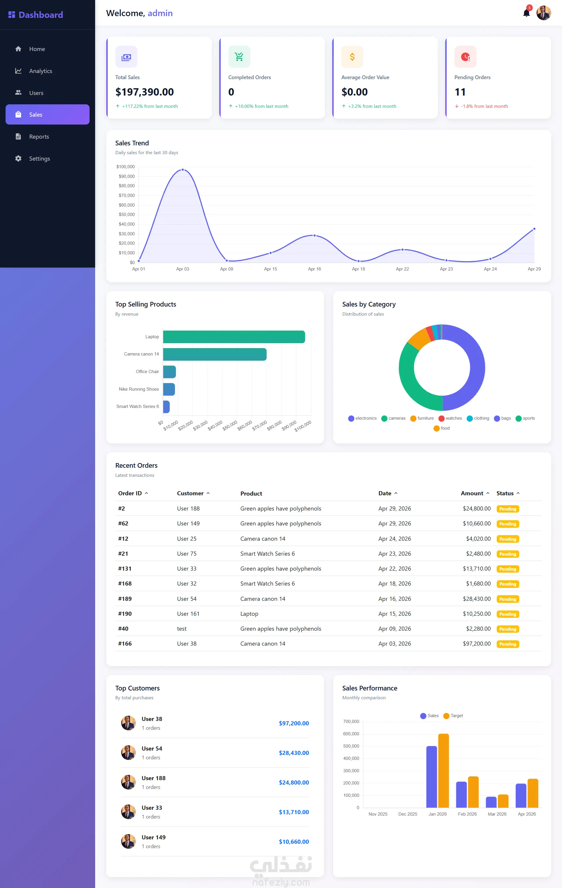Sort table by Order ID arrow
This screenshot has width=562, height=888.
coord(146,494)
